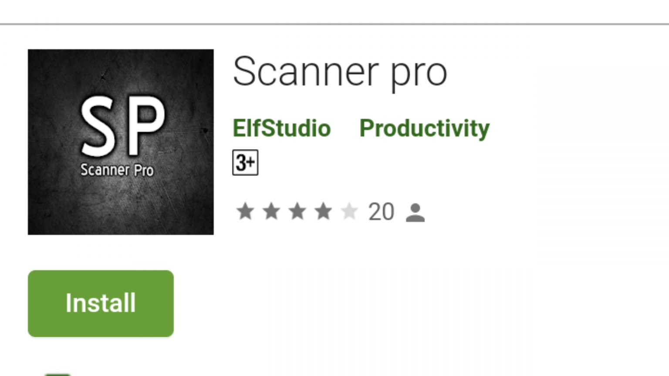This screenshot has height=376, width=669.
Task: Open the Scanner Pro app icon image
Action: 121,142
